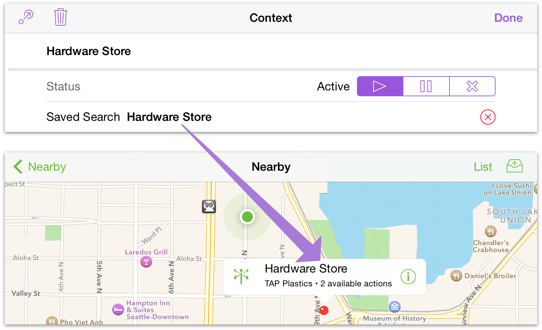This screenshot has height=330, width=542.
Task: Set status to On Hold pause button
Action: click(426, 86)
